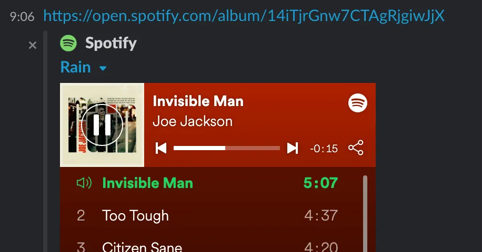Click the share icon in the player
Image resolution: width=482 pixels, height=252 pixels.
click(x=356, y=148)
